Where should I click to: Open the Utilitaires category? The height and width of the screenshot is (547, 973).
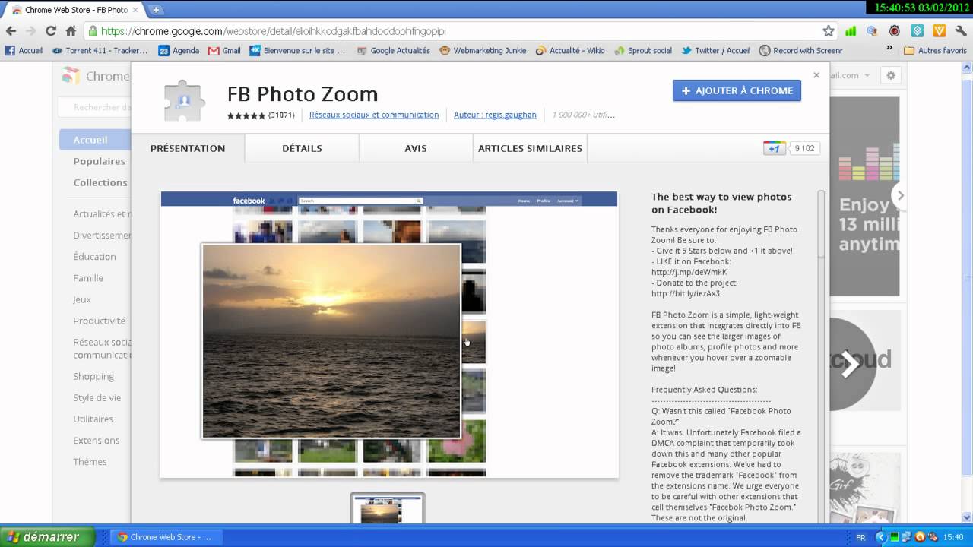click(x=93, y=419)
